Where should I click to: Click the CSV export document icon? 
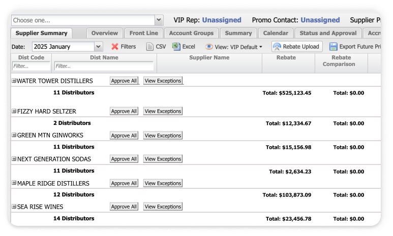point(150,47)
